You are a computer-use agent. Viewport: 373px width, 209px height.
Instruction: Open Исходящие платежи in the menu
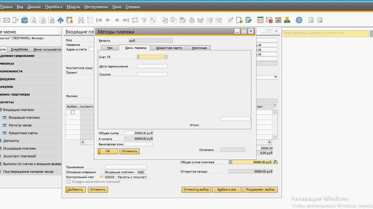[19, 149]
